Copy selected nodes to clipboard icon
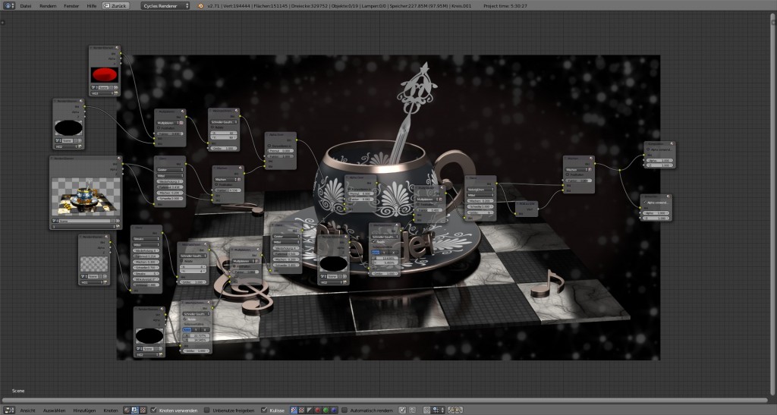The height and width of the screenshot is (415, 777). pyautogui.click(x=452, y=410)
